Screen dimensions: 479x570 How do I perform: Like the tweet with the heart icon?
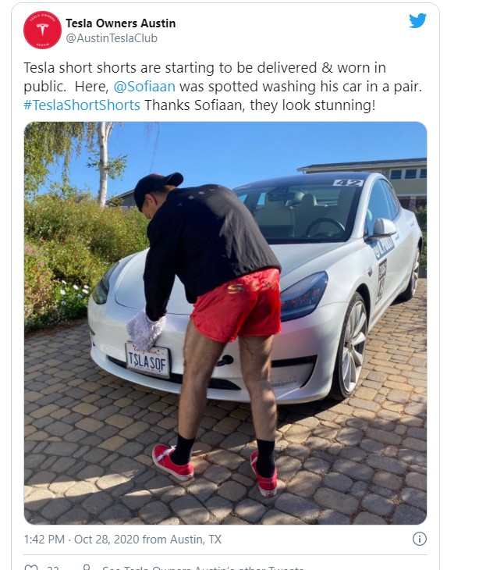pyautogui.click(x=31, y=568)
